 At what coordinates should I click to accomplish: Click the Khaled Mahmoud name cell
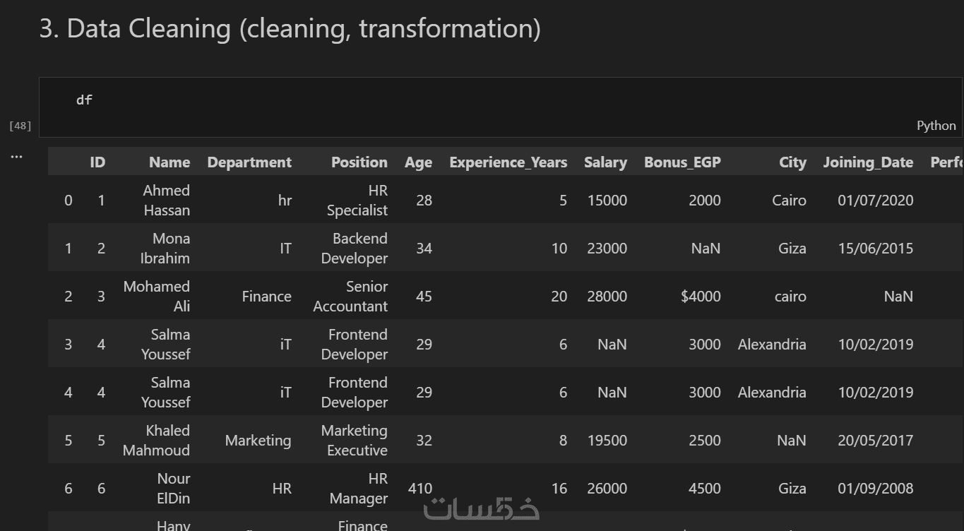(x=157, y=441)
